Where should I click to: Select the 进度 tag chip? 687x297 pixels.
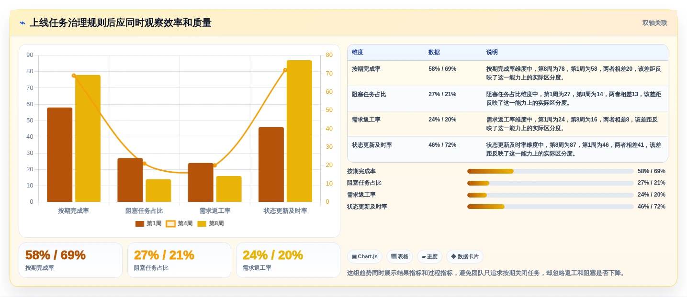coord(429,256)
